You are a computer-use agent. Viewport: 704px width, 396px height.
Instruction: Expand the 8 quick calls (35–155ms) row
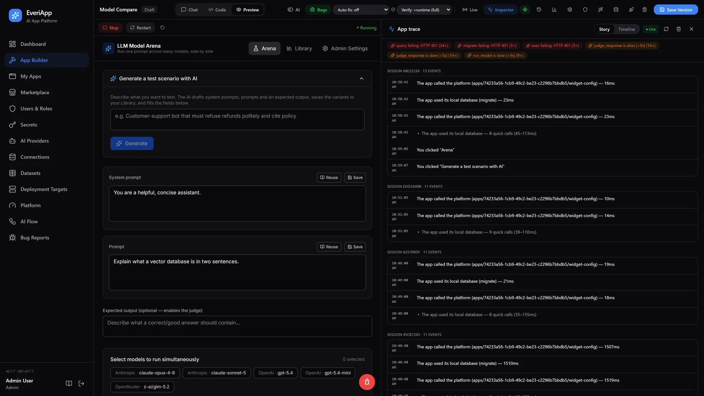coord(477,315)
